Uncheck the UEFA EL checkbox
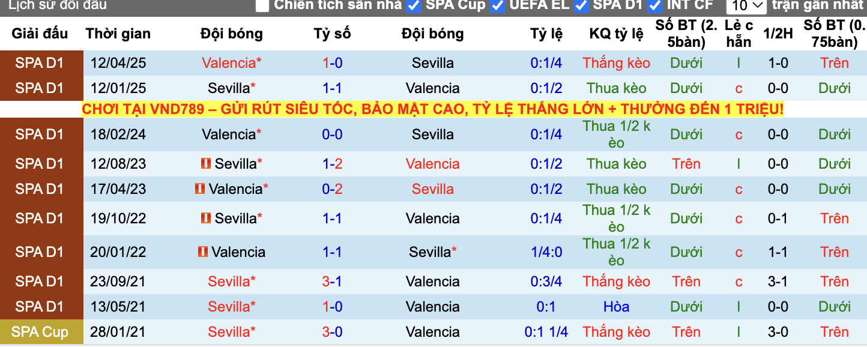 coord(497,6)
